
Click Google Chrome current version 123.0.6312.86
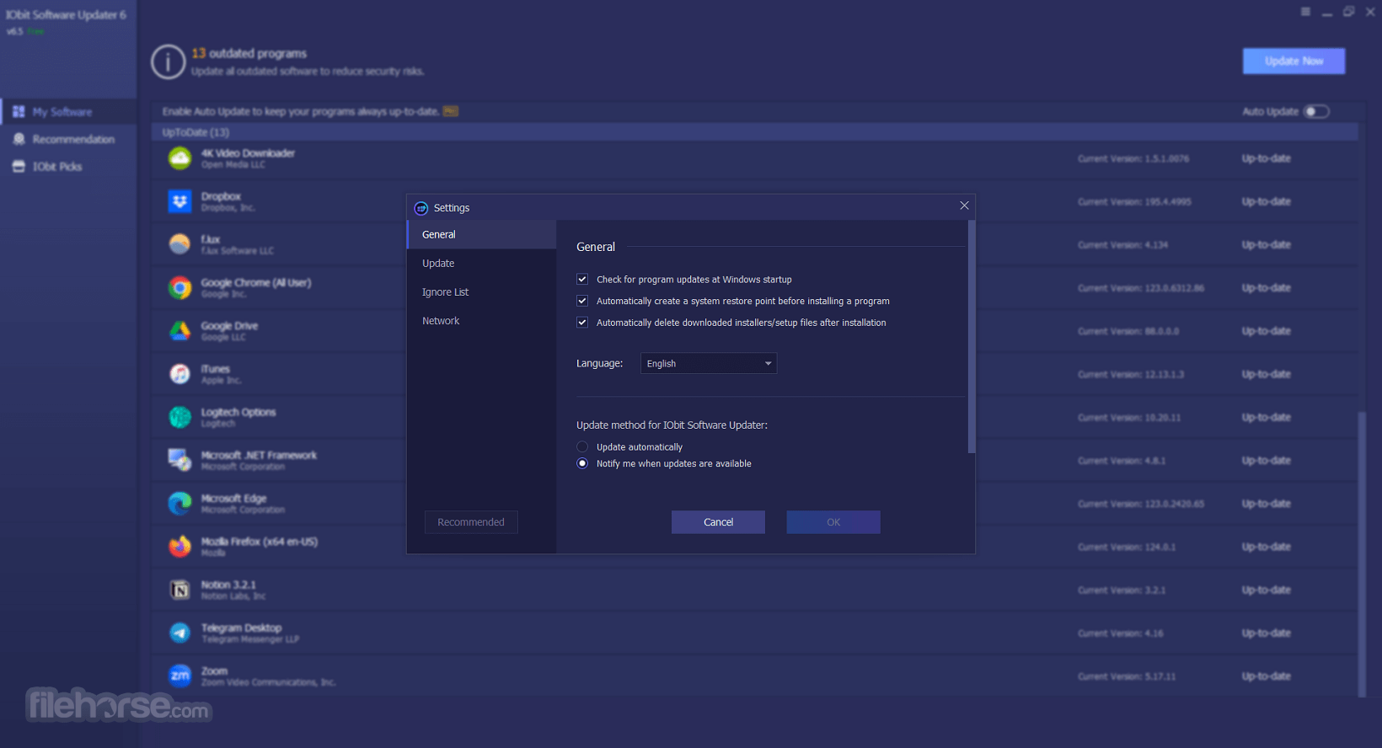click(x=1141, y=288)
